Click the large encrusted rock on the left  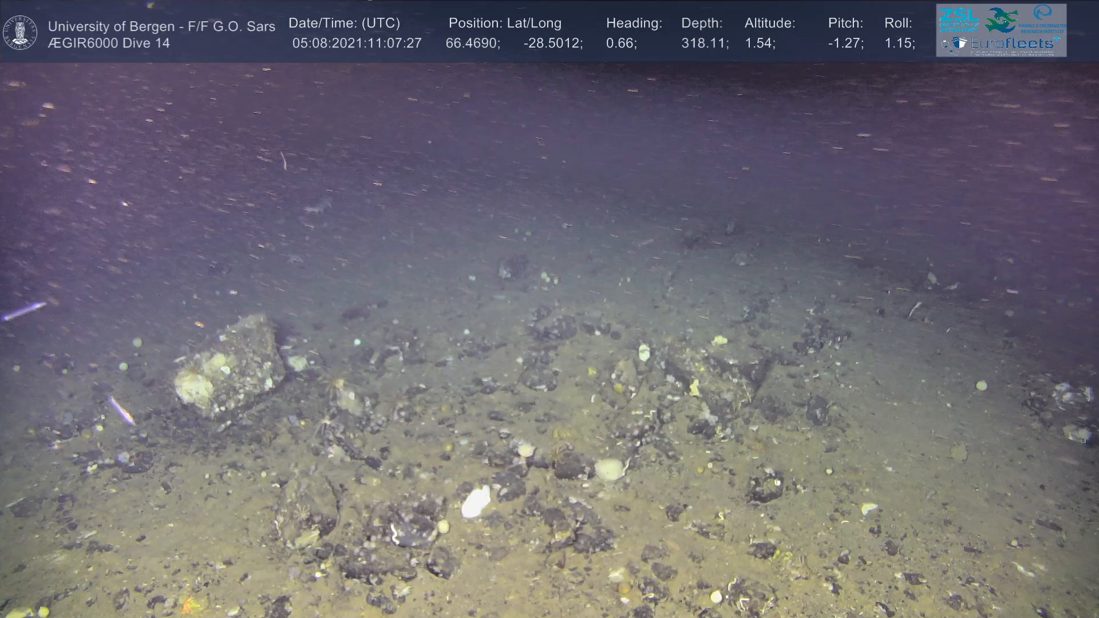coord(229,366)
